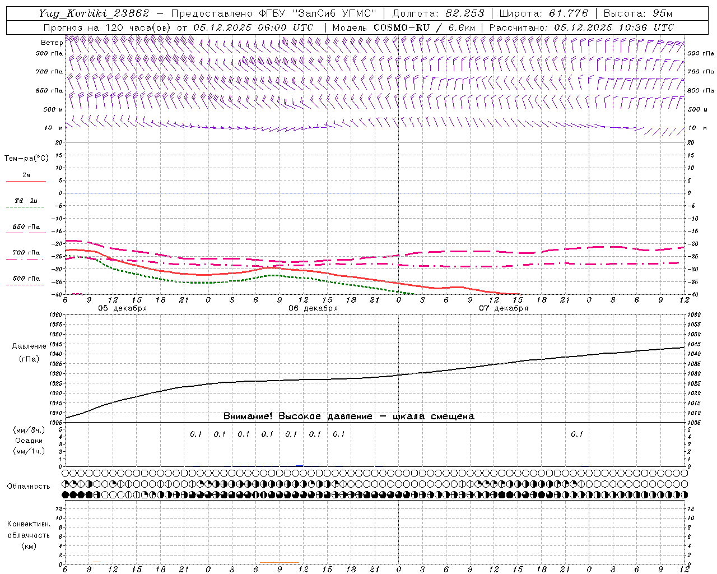Click the 06 декабря date label
Viewport: 717px width, 574px height.
[313, 308]
